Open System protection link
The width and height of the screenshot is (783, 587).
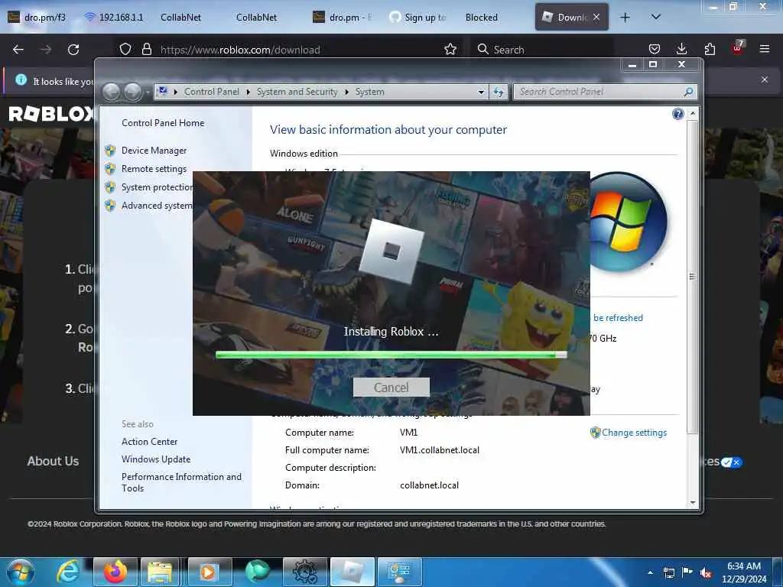pos(157,187)
